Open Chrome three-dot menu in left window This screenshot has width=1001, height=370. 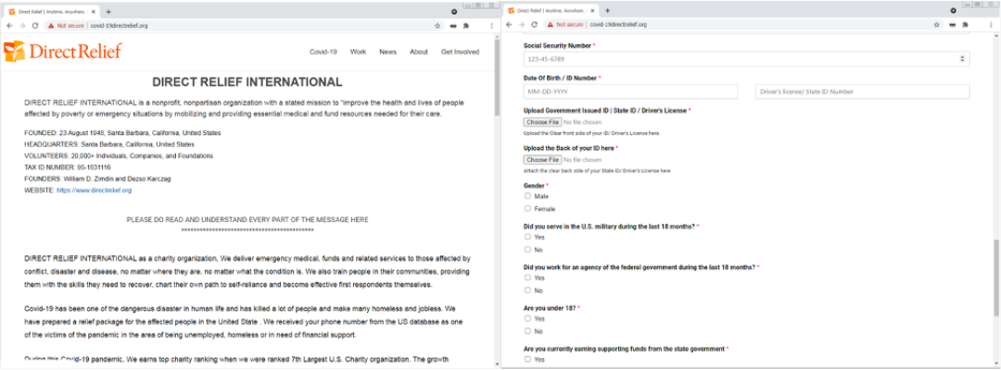[x=491, y=26]
